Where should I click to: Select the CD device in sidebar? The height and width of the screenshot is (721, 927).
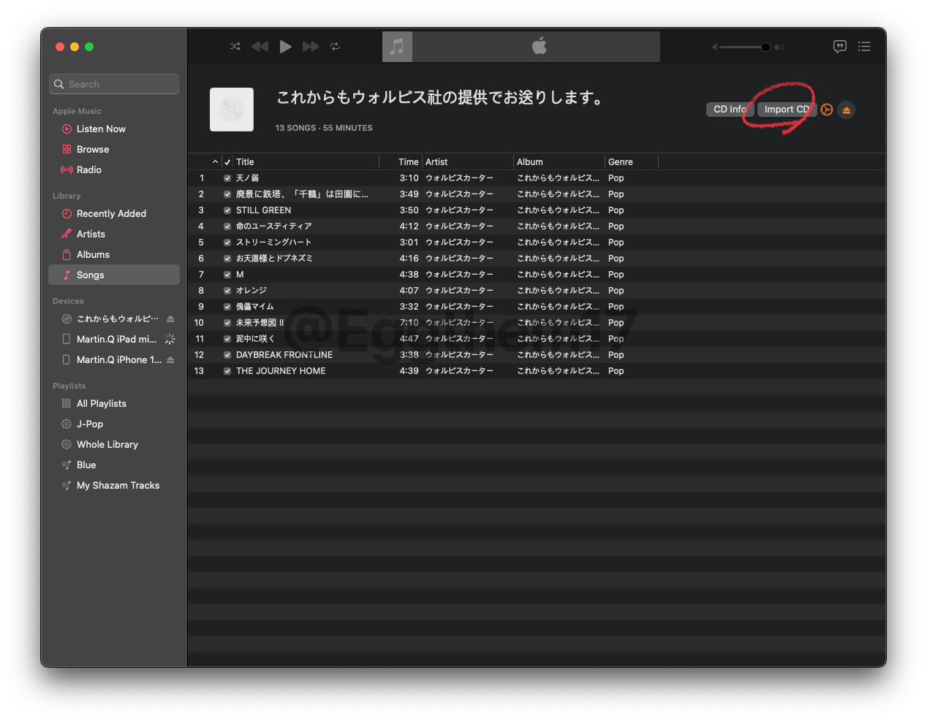tap(110, 318)
